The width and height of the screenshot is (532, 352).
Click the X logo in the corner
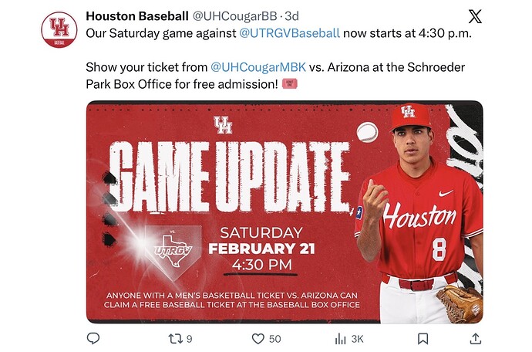[x=476, y=16]
